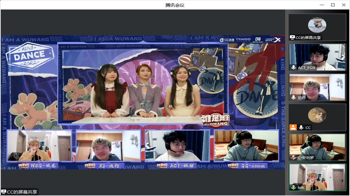Click the microphone icon beside ACT_FOX
Viewport: 350px width, 196px height.
pyautogui.click(x=293, y=68)
